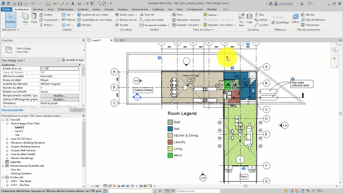The height and width of the screenshot is (194, 343).
Task: Open the Gérer ribbon tab
Action: coord(180,9)
